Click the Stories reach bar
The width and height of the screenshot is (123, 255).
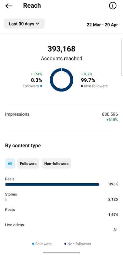click(6, 200)
